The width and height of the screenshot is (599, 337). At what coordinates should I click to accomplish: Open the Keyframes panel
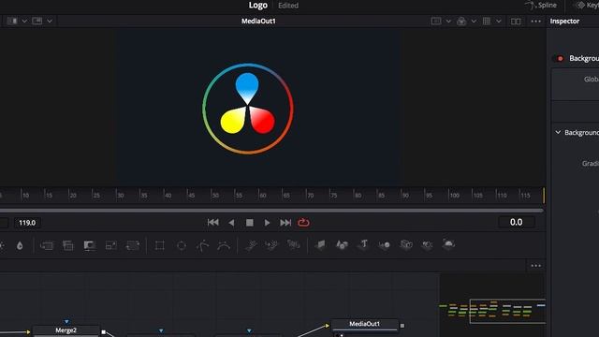point(587,6)
